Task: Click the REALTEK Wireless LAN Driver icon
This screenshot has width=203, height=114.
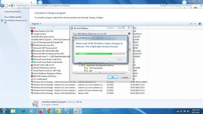Action: pyautogui.click(x=32, y=76)
